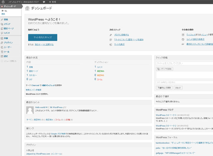Click the Save Draft button
The width and height of the screenshot is (213, 156).
coord(164,88)
